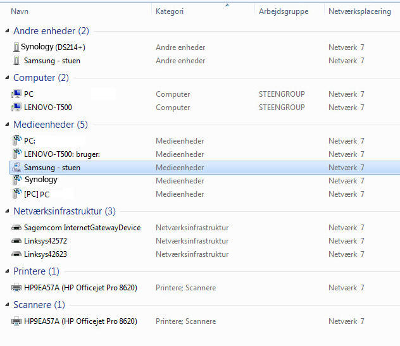400x346 pixels.
Task: Click the Synology media device icon
Action: (x=17, y=180)
